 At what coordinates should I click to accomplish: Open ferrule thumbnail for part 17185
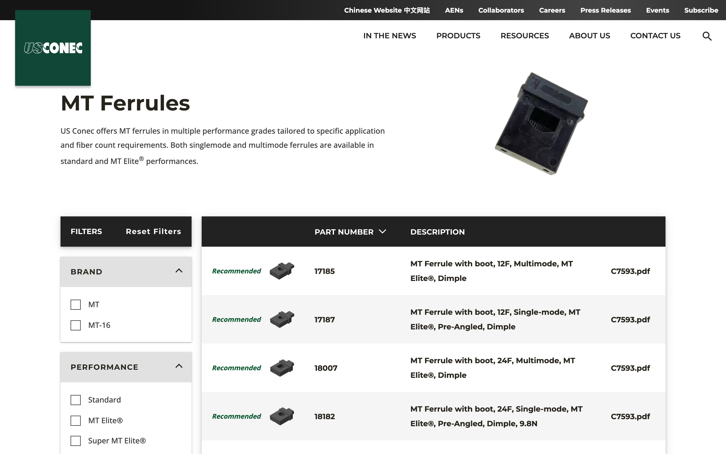point(282,271)
